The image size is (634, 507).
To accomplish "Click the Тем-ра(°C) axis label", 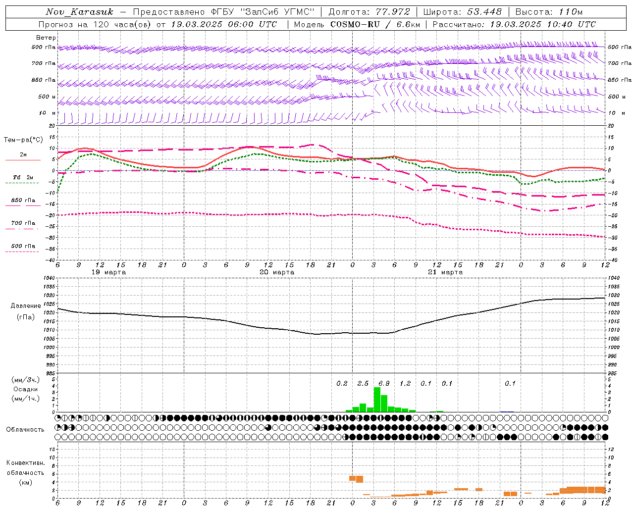I will point(23,140).
